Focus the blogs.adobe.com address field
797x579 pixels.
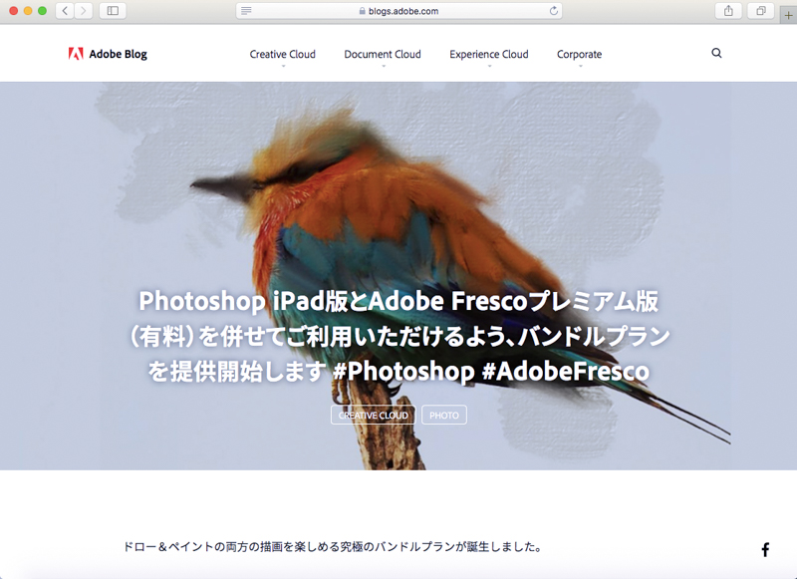[399, 11]
